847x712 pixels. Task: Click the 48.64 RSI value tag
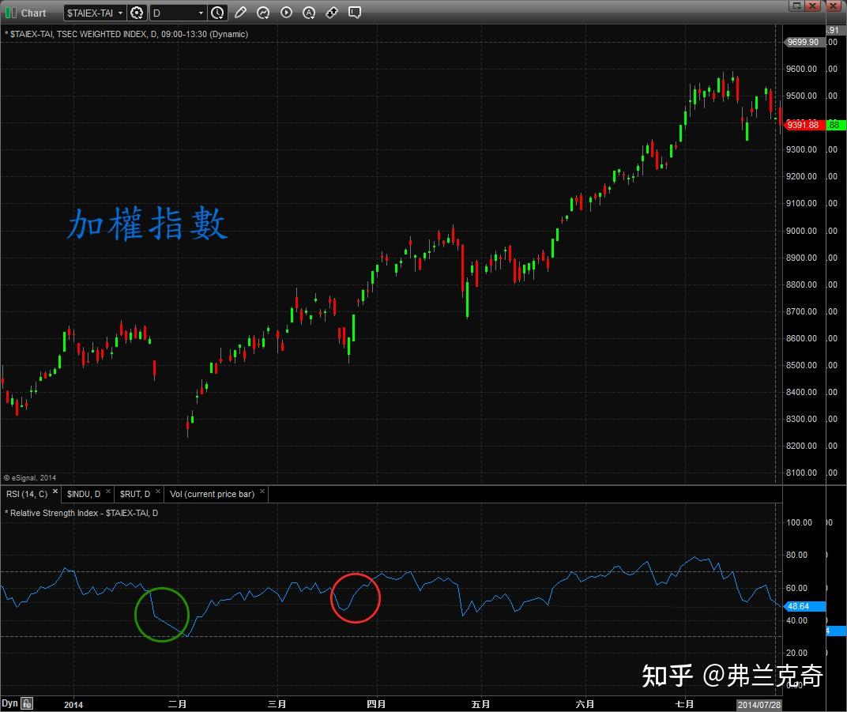pyautogui.click(x=804, y=606)
